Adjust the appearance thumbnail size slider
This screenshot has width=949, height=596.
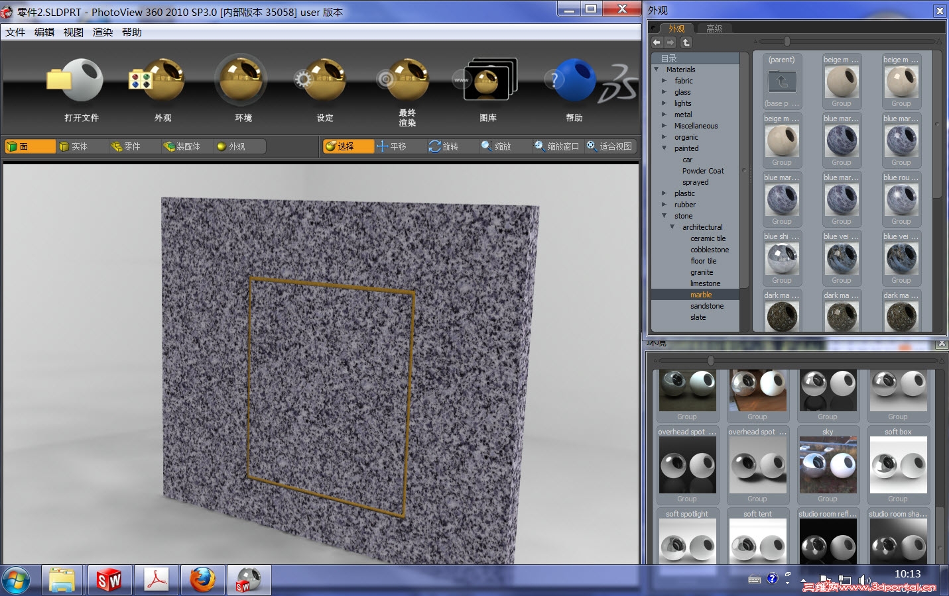tap(787, 42)
